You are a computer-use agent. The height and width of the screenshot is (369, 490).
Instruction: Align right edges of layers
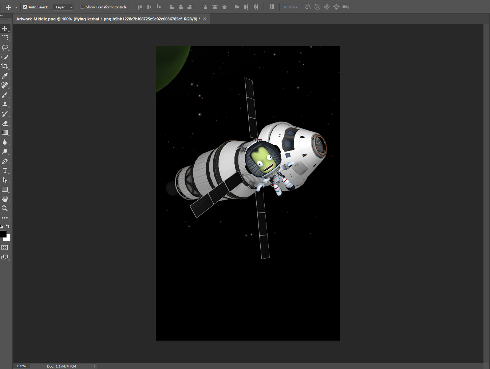[190, 7]
